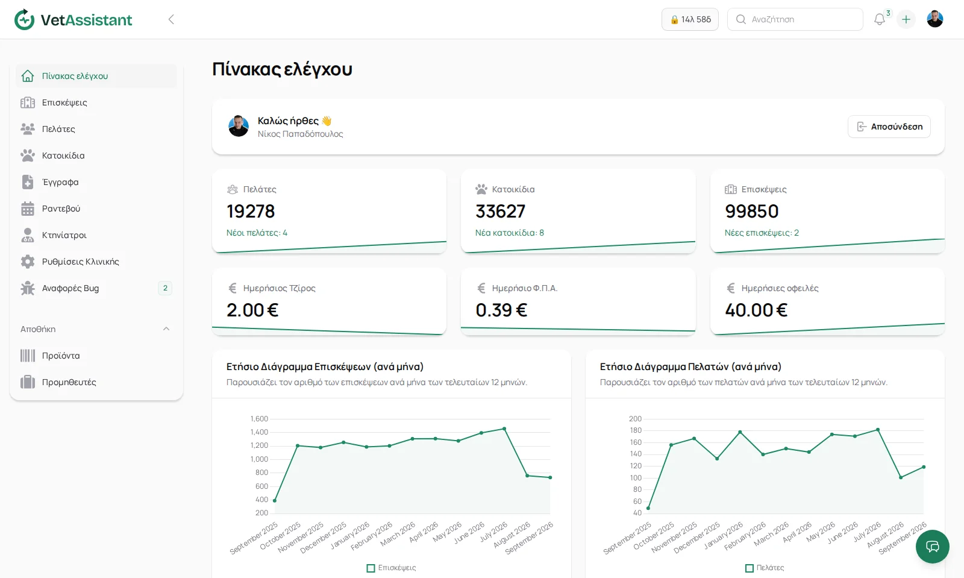The image size is (964, 578).
Task: Click the Πελάτες card value 19278
Action: point(251,212)
